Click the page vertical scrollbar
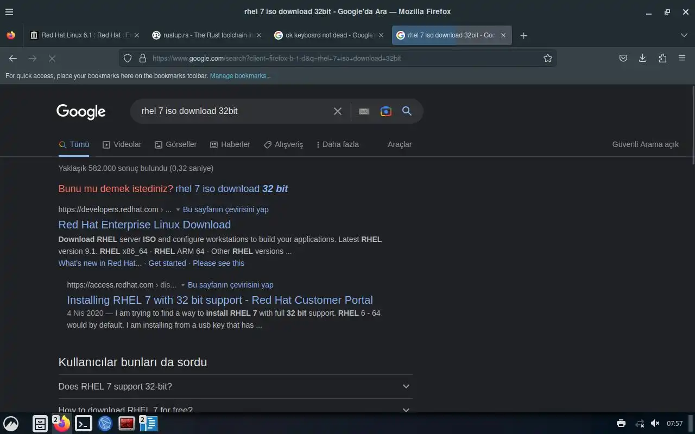 point(692,125)
